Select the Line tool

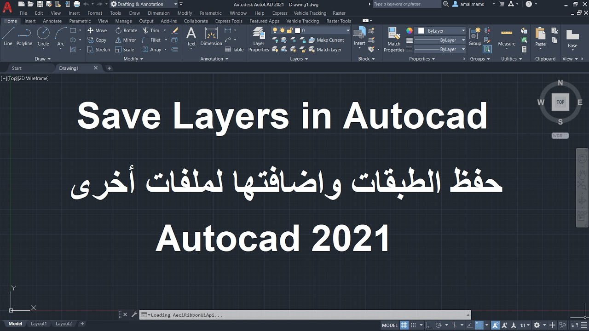point(8,37)
